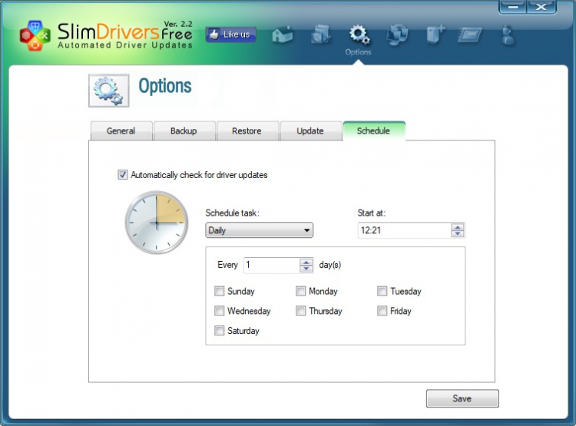Viewport: 576px width, 426px height.
Task: Click the Ver. 2.2 version text
Action: pos(178,25)
